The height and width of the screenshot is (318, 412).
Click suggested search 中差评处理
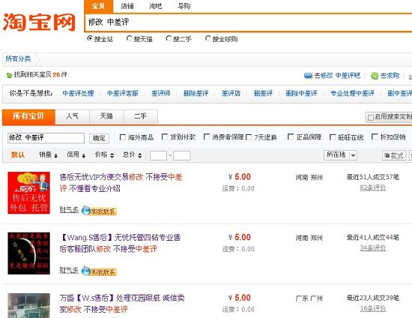pos(79,93)
